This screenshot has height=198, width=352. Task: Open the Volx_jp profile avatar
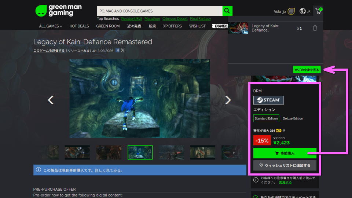point(291,11)
